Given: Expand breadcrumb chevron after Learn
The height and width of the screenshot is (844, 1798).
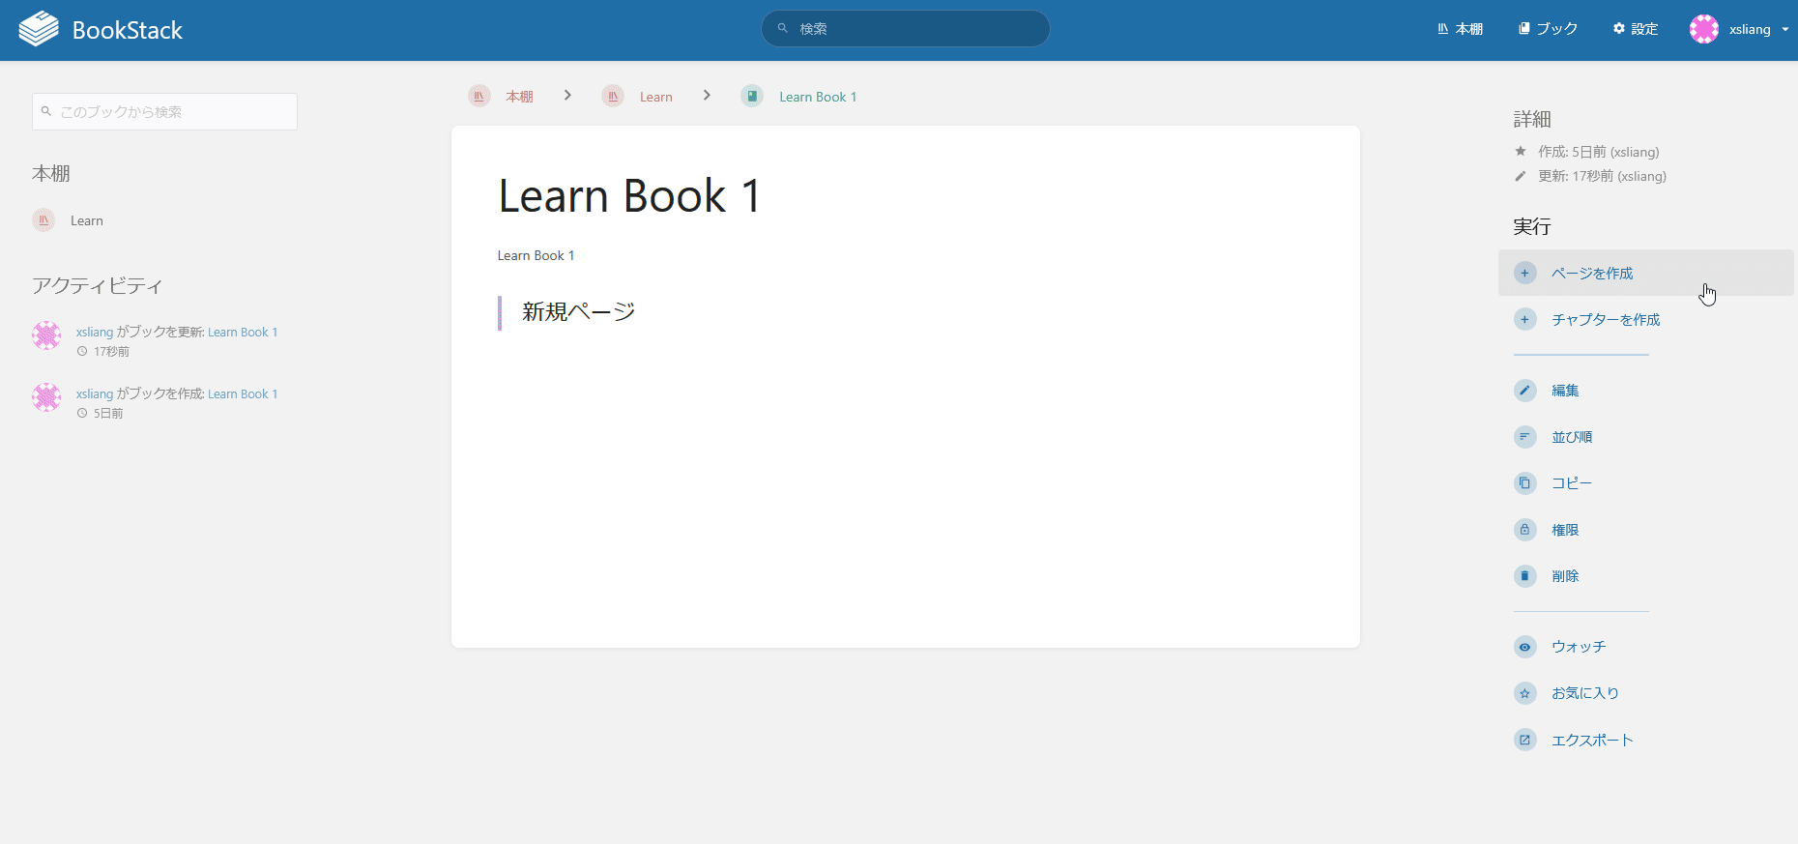Looking at the screenshot, I should 707,96.
